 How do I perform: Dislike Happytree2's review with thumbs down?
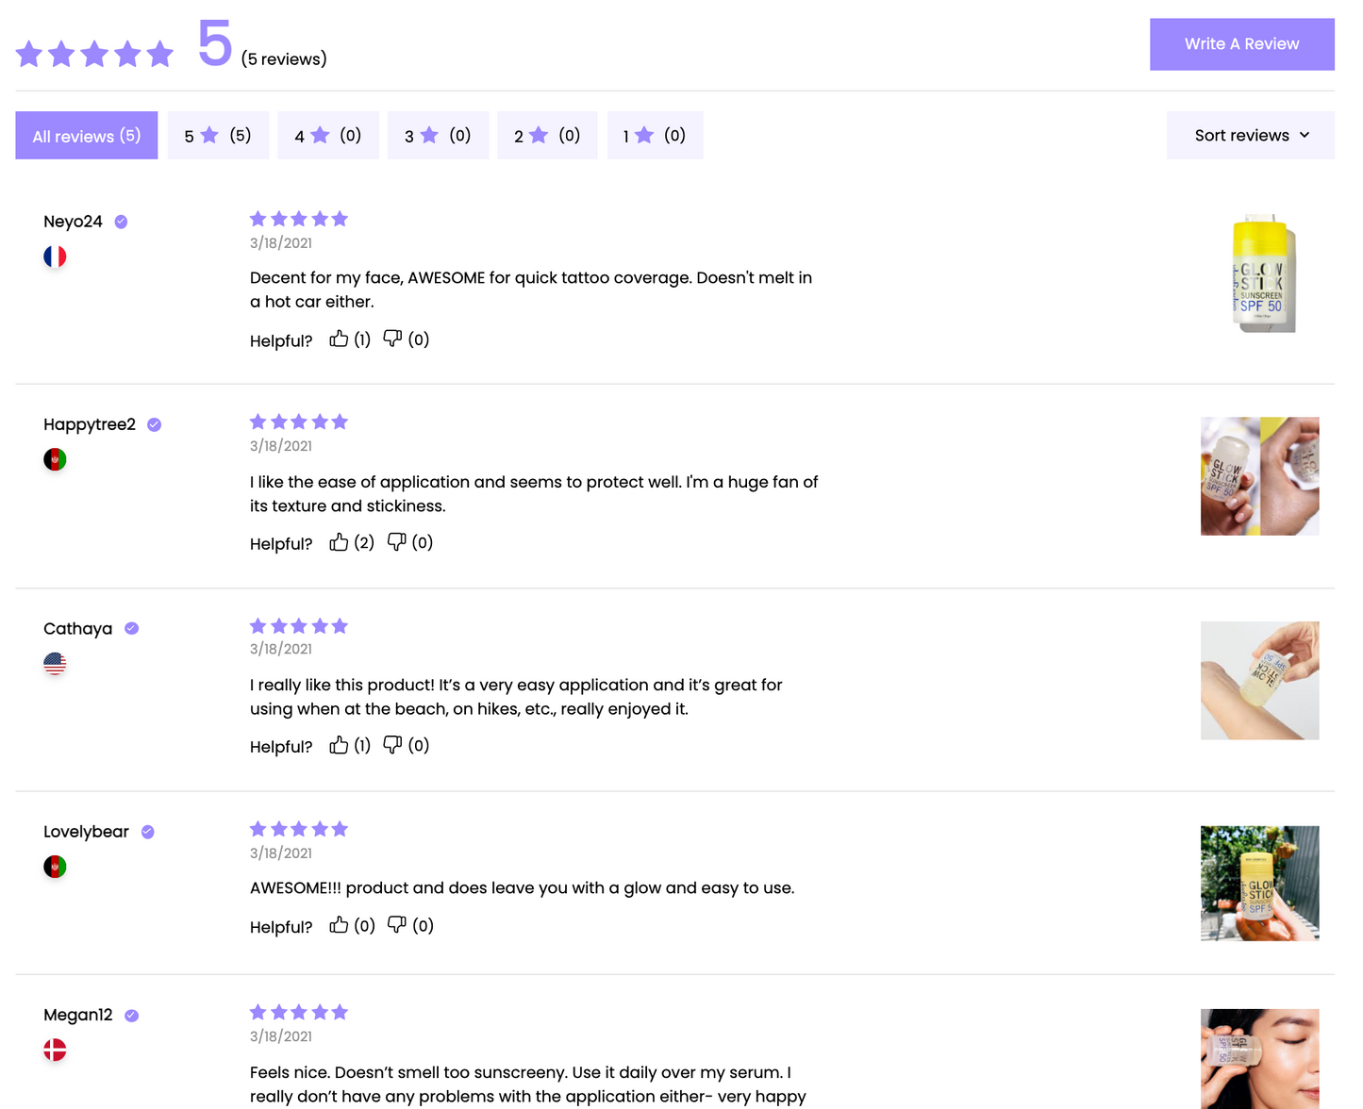coord(397,542)
